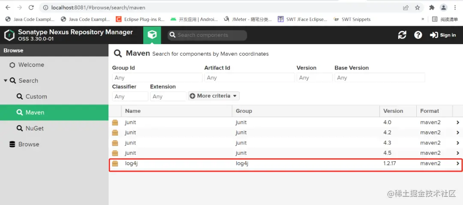
Task: Open junit version 4.0 row arrow
Action: click(x=458, y=122)
